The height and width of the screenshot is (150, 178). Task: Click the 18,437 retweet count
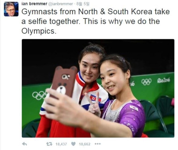coord(61,144)
